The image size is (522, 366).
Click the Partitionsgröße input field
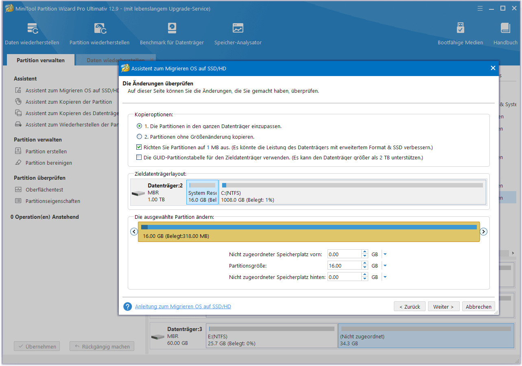pyautogui.click(x=345, y=266)
